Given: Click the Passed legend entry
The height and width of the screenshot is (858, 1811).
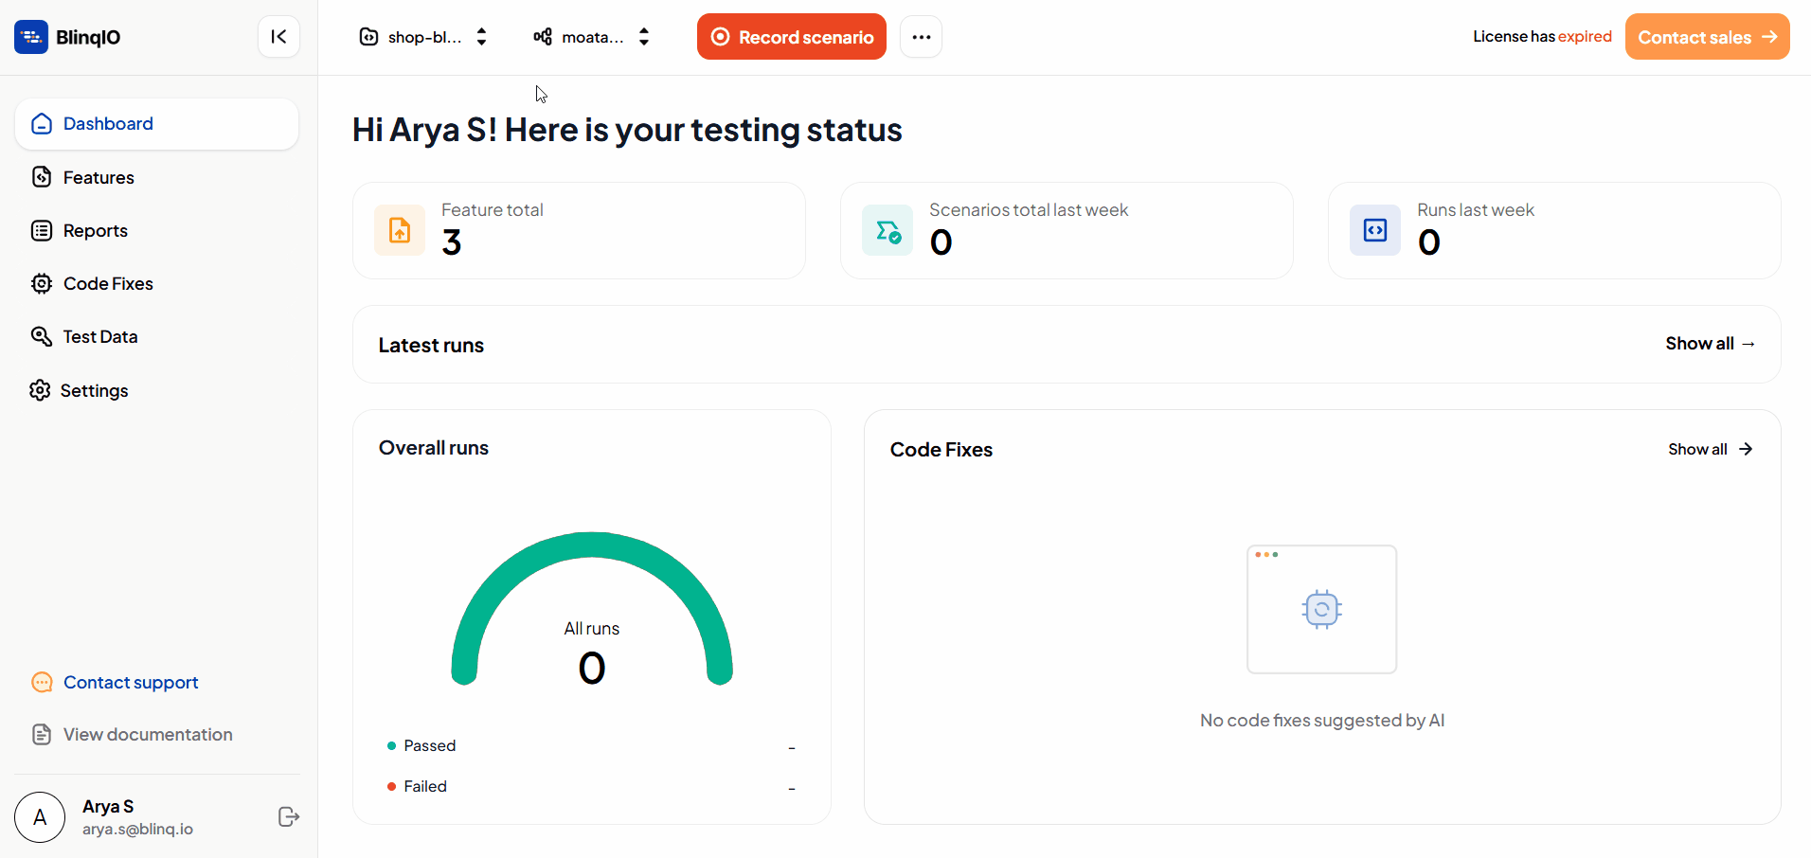Looking at the screenshot, I should [x=421, y=746].
